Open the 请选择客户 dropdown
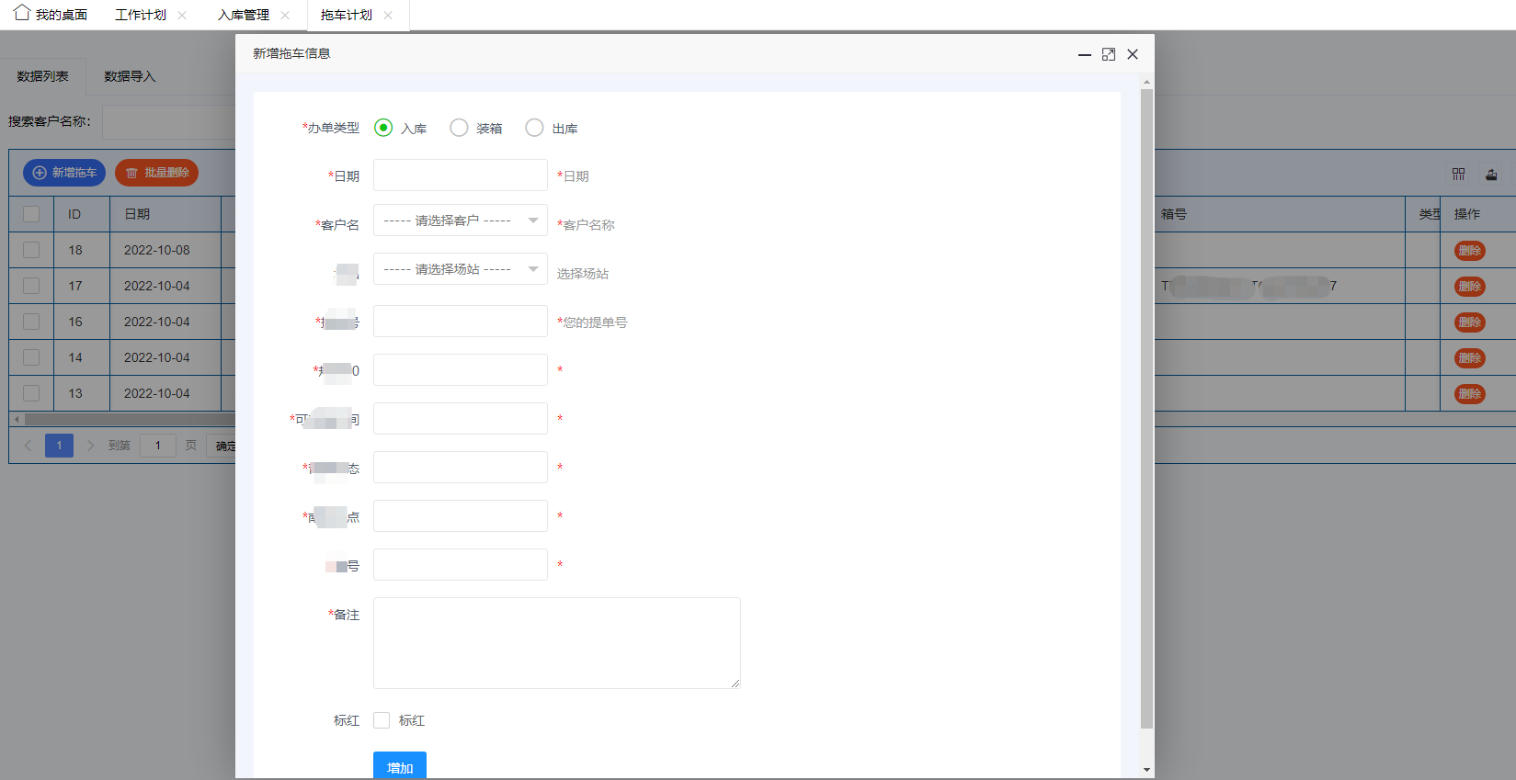 (x=460, y=220)
